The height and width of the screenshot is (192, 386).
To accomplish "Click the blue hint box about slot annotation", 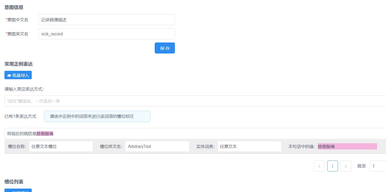I will coord(97,116).
